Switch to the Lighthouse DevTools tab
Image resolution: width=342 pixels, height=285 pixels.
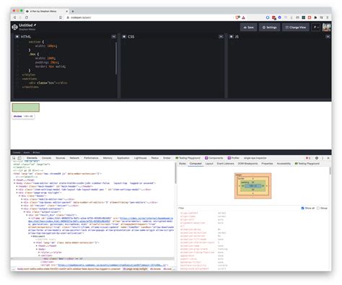(140, 158)
